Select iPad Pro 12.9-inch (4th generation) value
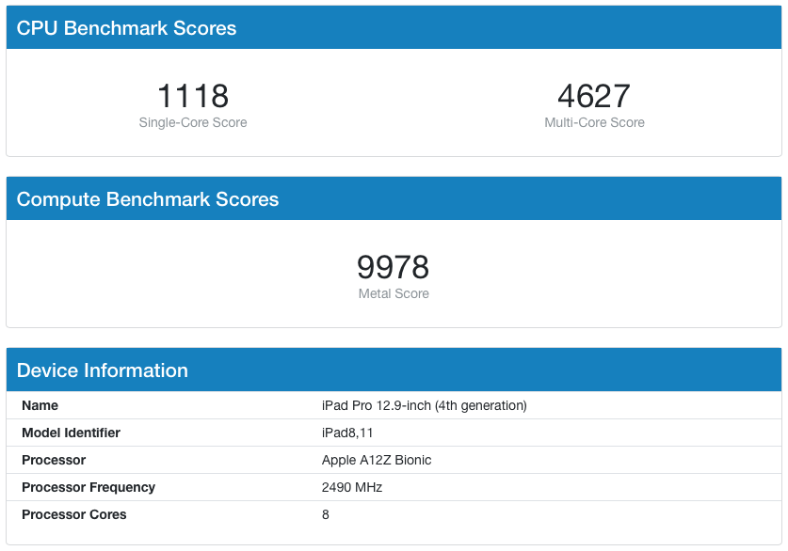The width and height of the screenshot is (788, 551). 425,405
